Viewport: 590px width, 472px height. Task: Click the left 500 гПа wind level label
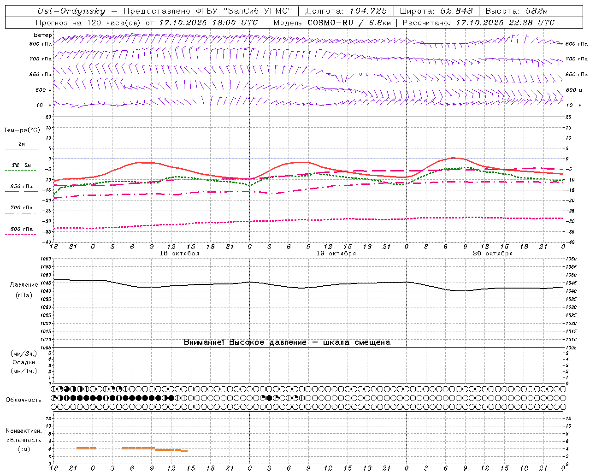(x=41, y=44)
